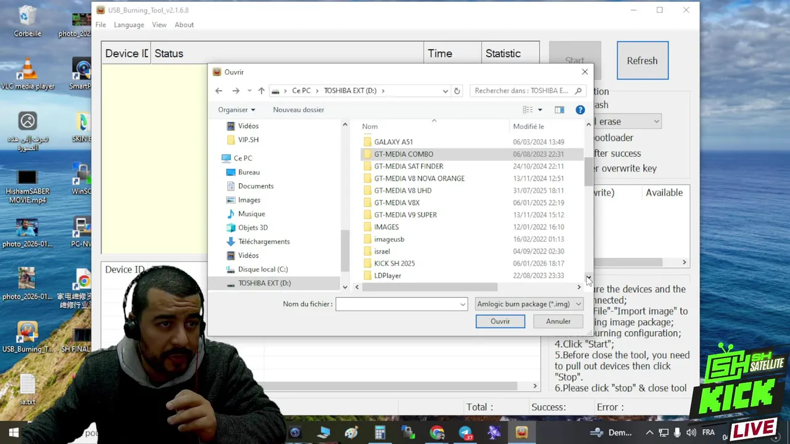Click Annuler to cancel the dialog
The image size is (790, 444).
(x=558, y=321)
